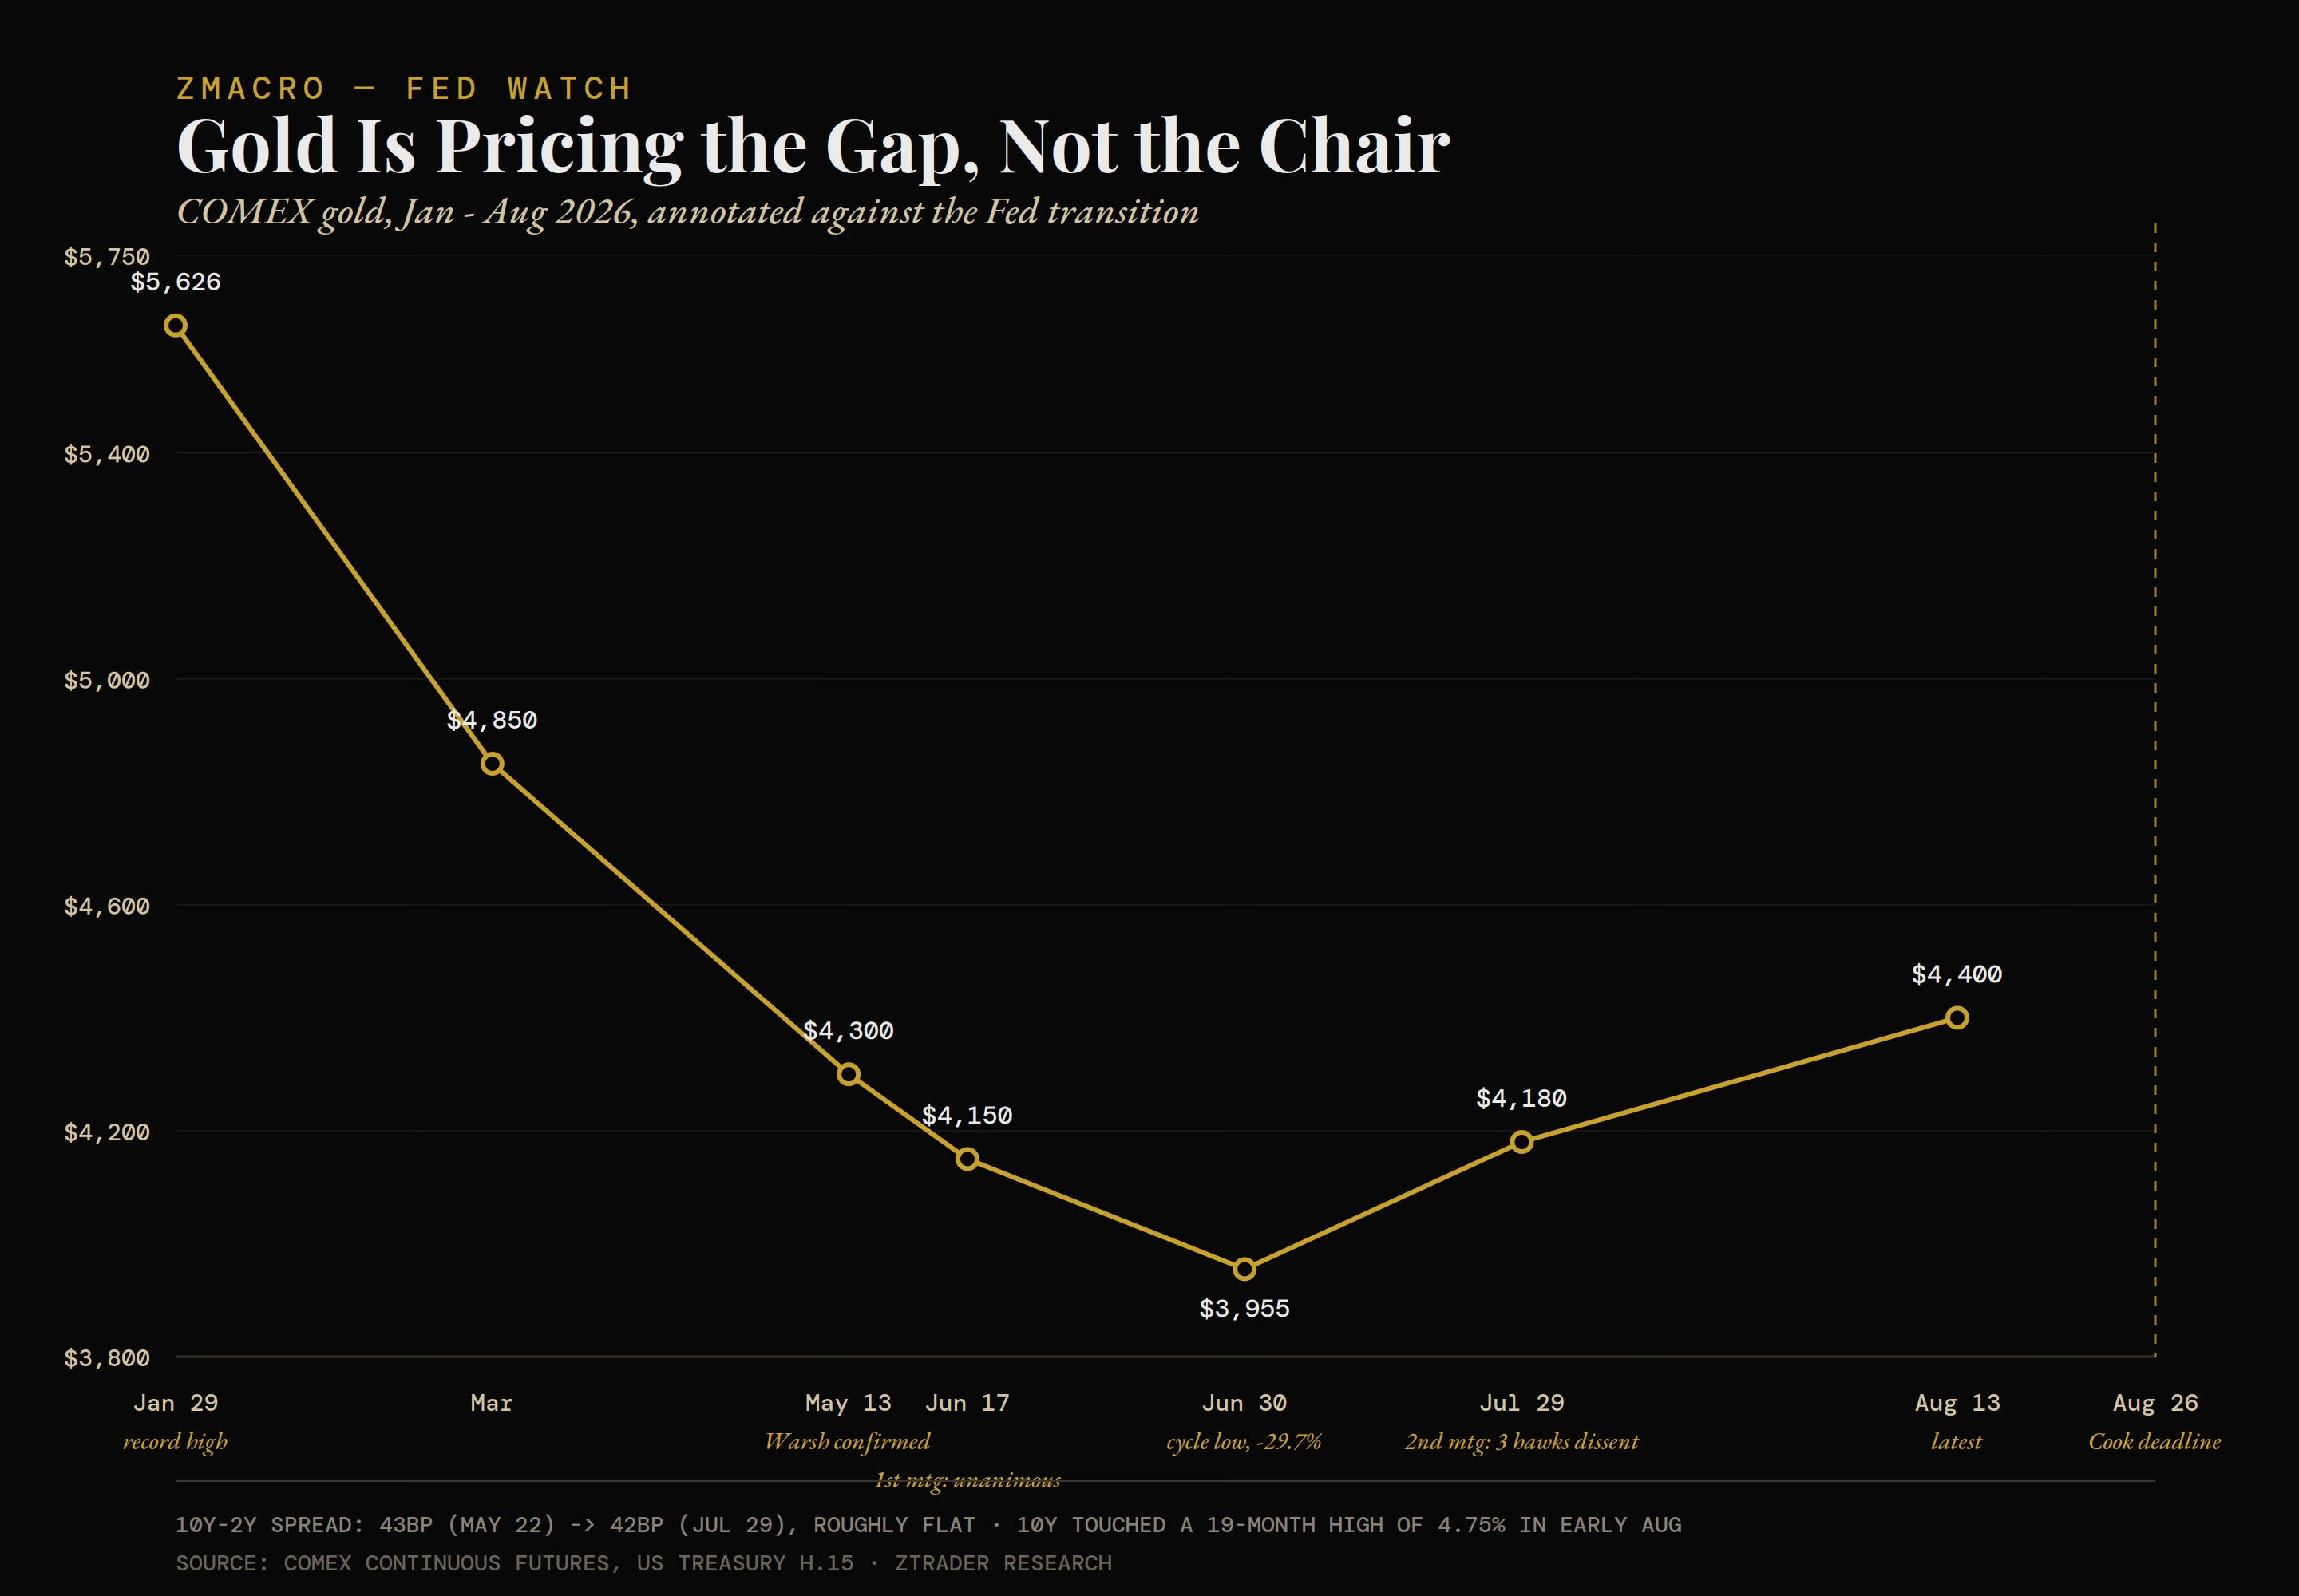Image resolution: width=2299 pixels, height=1596 pixels.
Task: Click the $5,626 record high data point
Action: click(x=175, y=325)
